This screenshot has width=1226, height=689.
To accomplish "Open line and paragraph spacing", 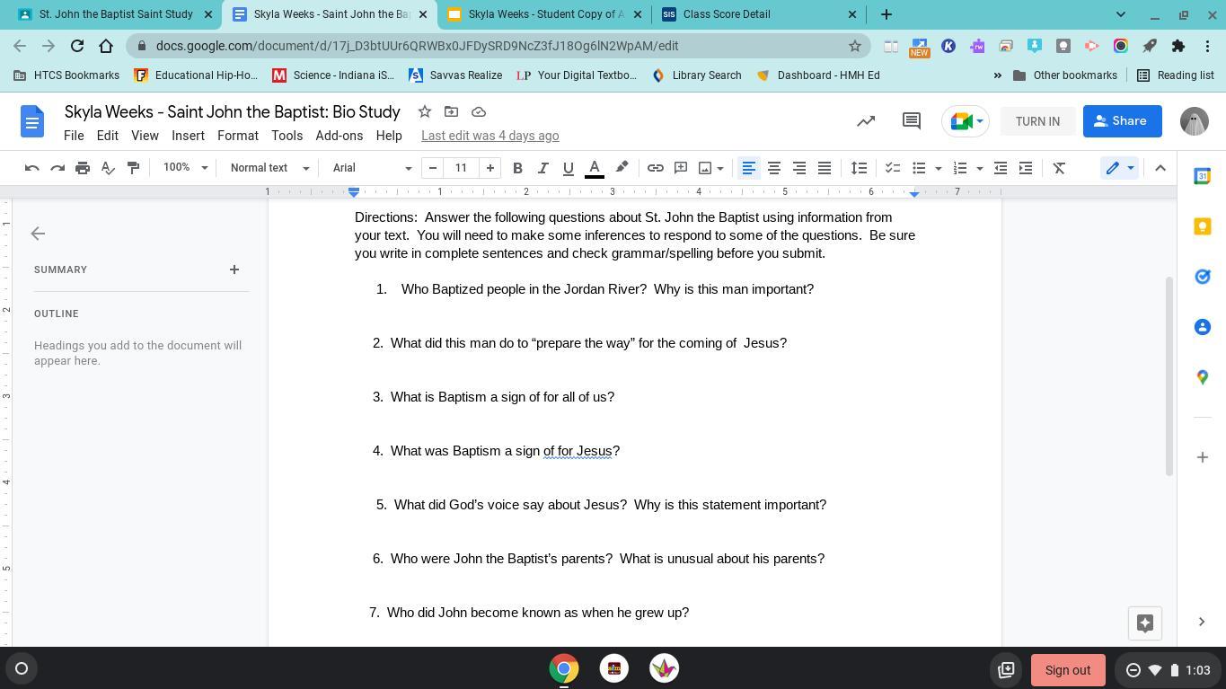I will click(x=860, y=168).
